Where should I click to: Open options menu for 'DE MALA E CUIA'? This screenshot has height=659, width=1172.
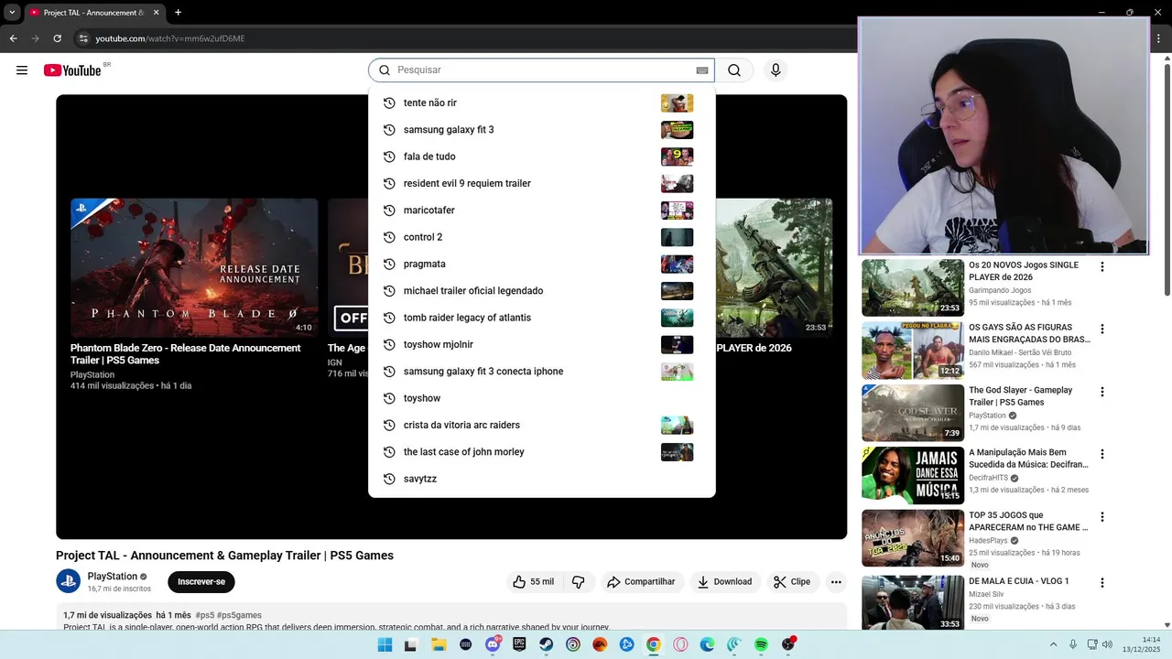pos(1102,583)
